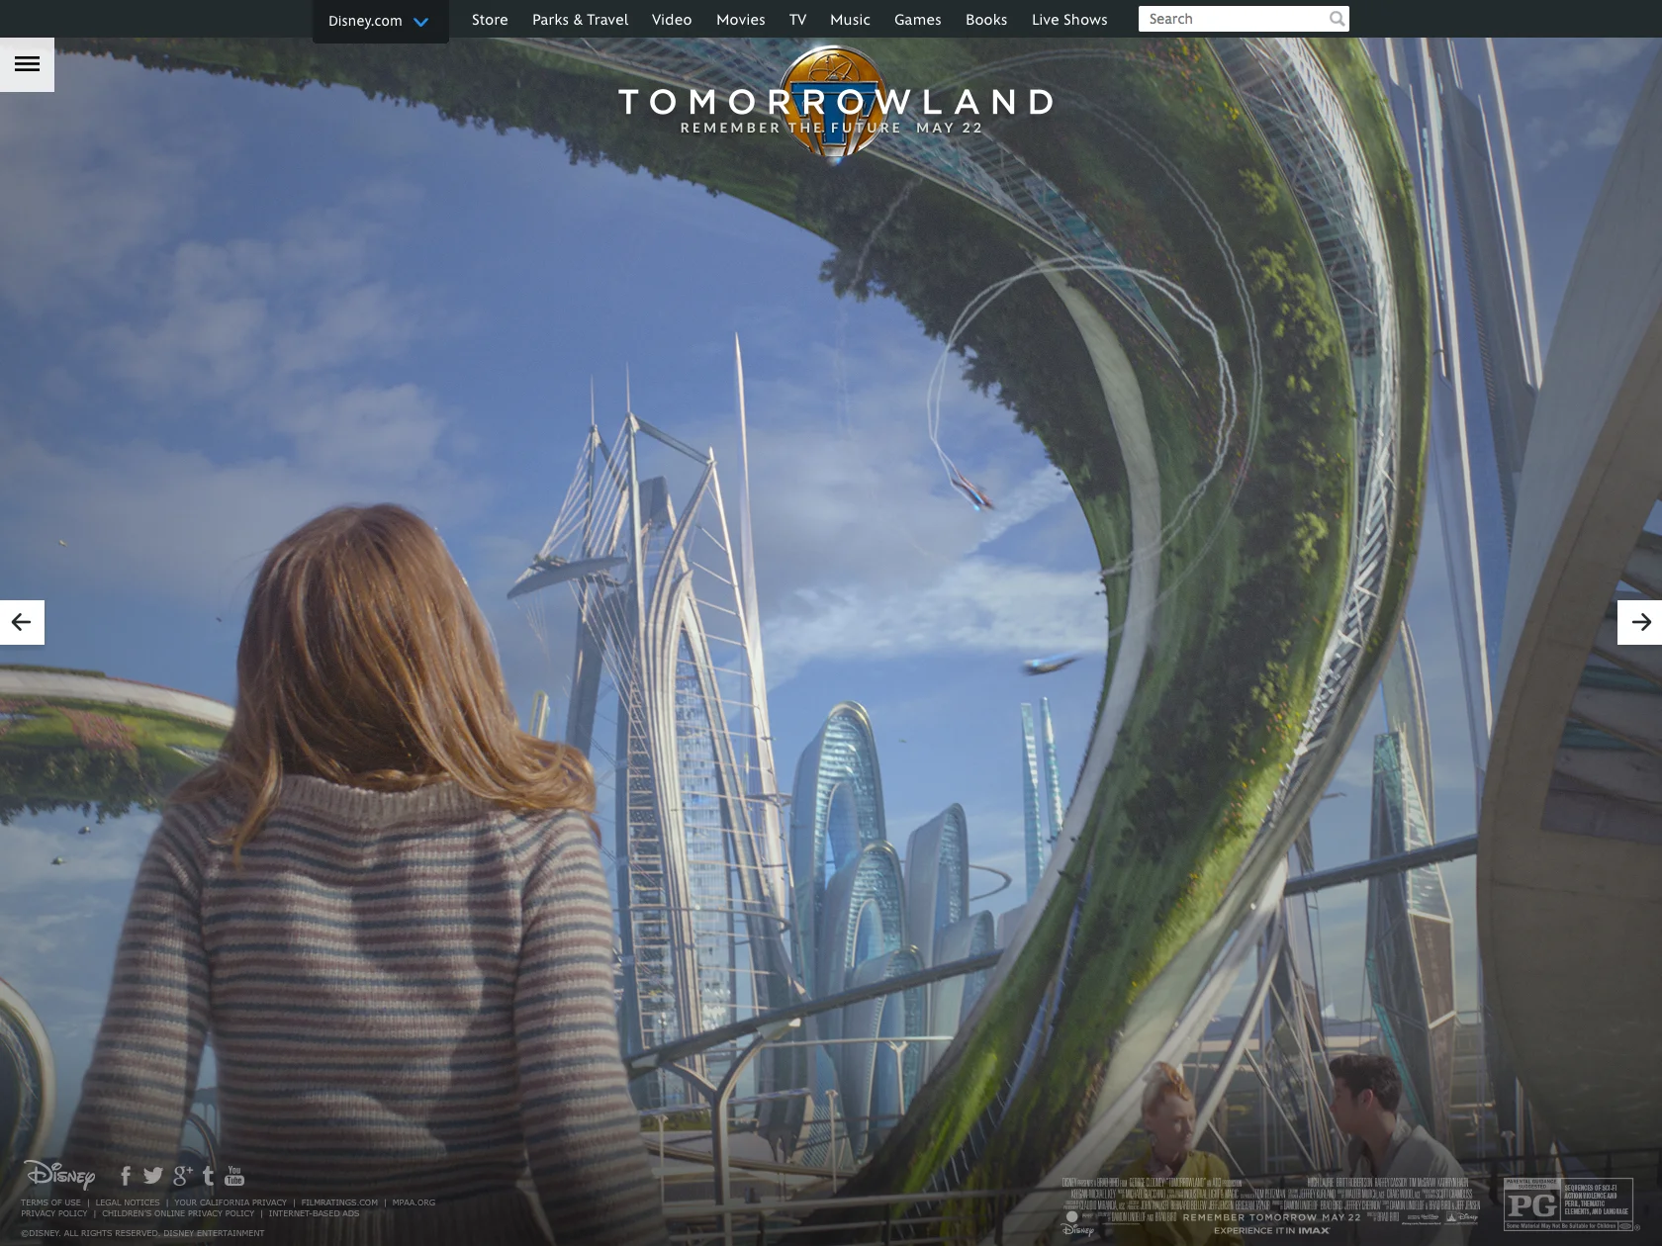
Task: Go to Books in navigation
Action: (986, 20)
